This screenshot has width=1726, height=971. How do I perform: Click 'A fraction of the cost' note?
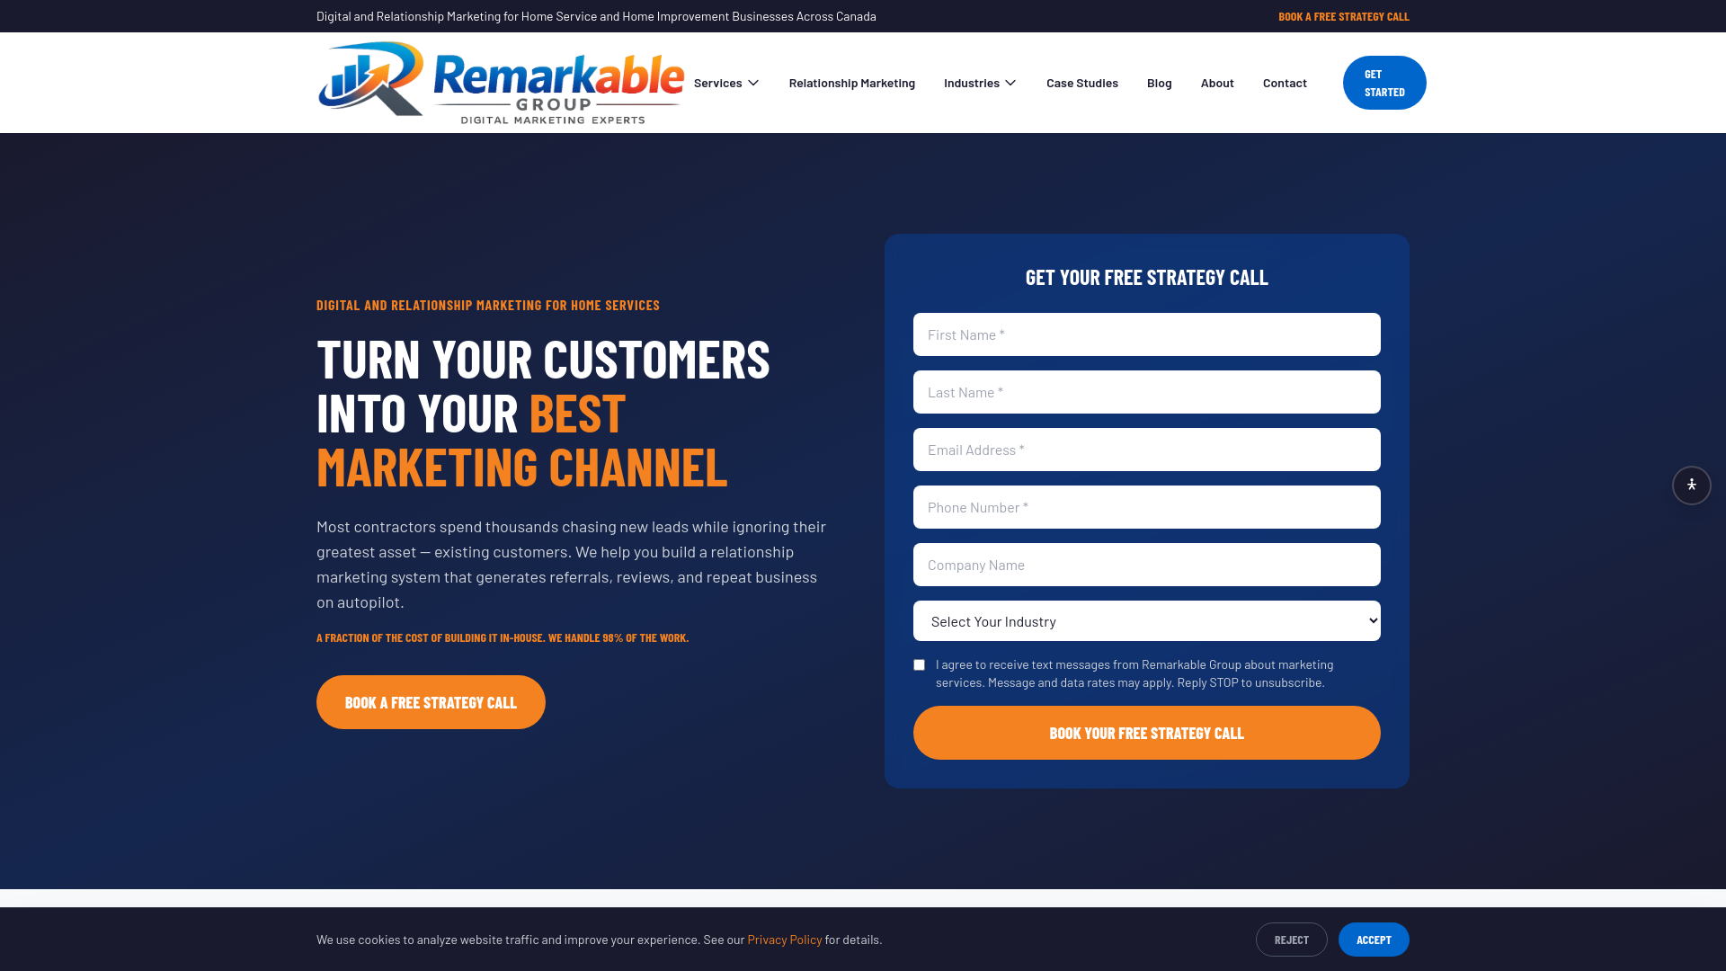tap(503, 637)
